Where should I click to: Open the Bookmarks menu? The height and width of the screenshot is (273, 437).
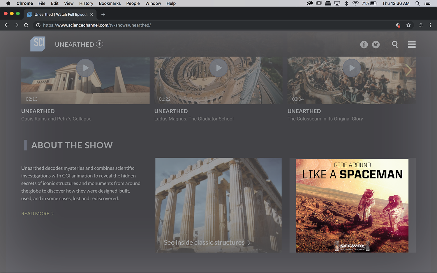(110, 3)
